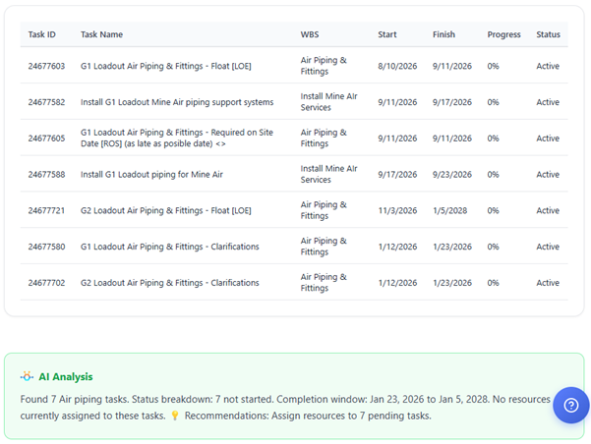Sort the table by WBS header
Viewport: 591px width, 444px height.
(x=310, y=34)
